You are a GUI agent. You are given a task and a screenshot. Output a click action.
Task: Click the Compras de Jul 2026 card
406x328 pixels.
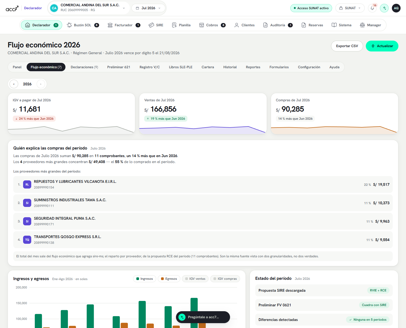(x=335, y=114)
